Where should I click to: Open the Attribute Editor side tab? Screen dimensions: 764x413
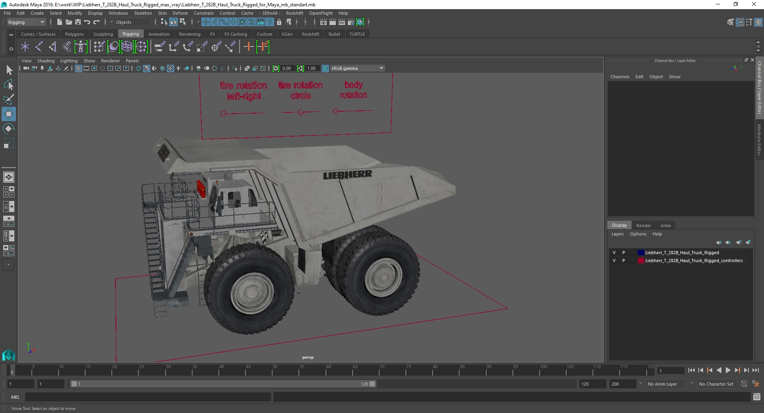[759, 139]
